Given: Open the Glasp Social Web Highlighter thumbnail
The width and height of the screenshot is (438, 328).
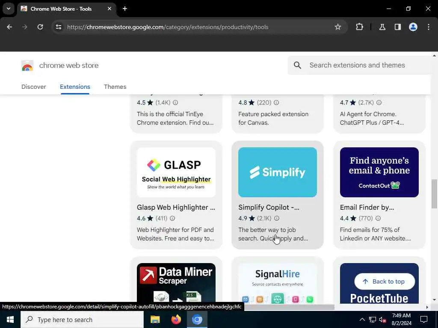Looking at the screenshot, I should 176,172.
